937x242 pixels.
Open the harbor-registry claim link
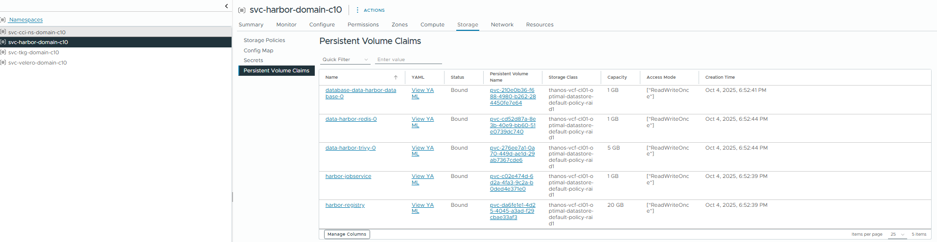(345, 205)
